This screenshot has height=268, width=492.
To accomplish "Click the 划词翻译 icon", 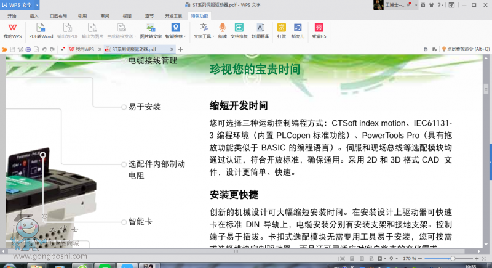I will coord(260,31).
